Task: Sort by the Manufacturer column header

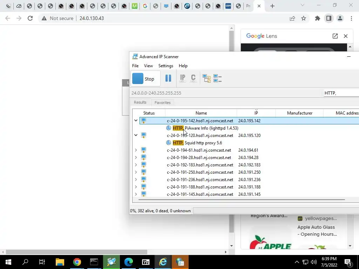Action: 299,113
